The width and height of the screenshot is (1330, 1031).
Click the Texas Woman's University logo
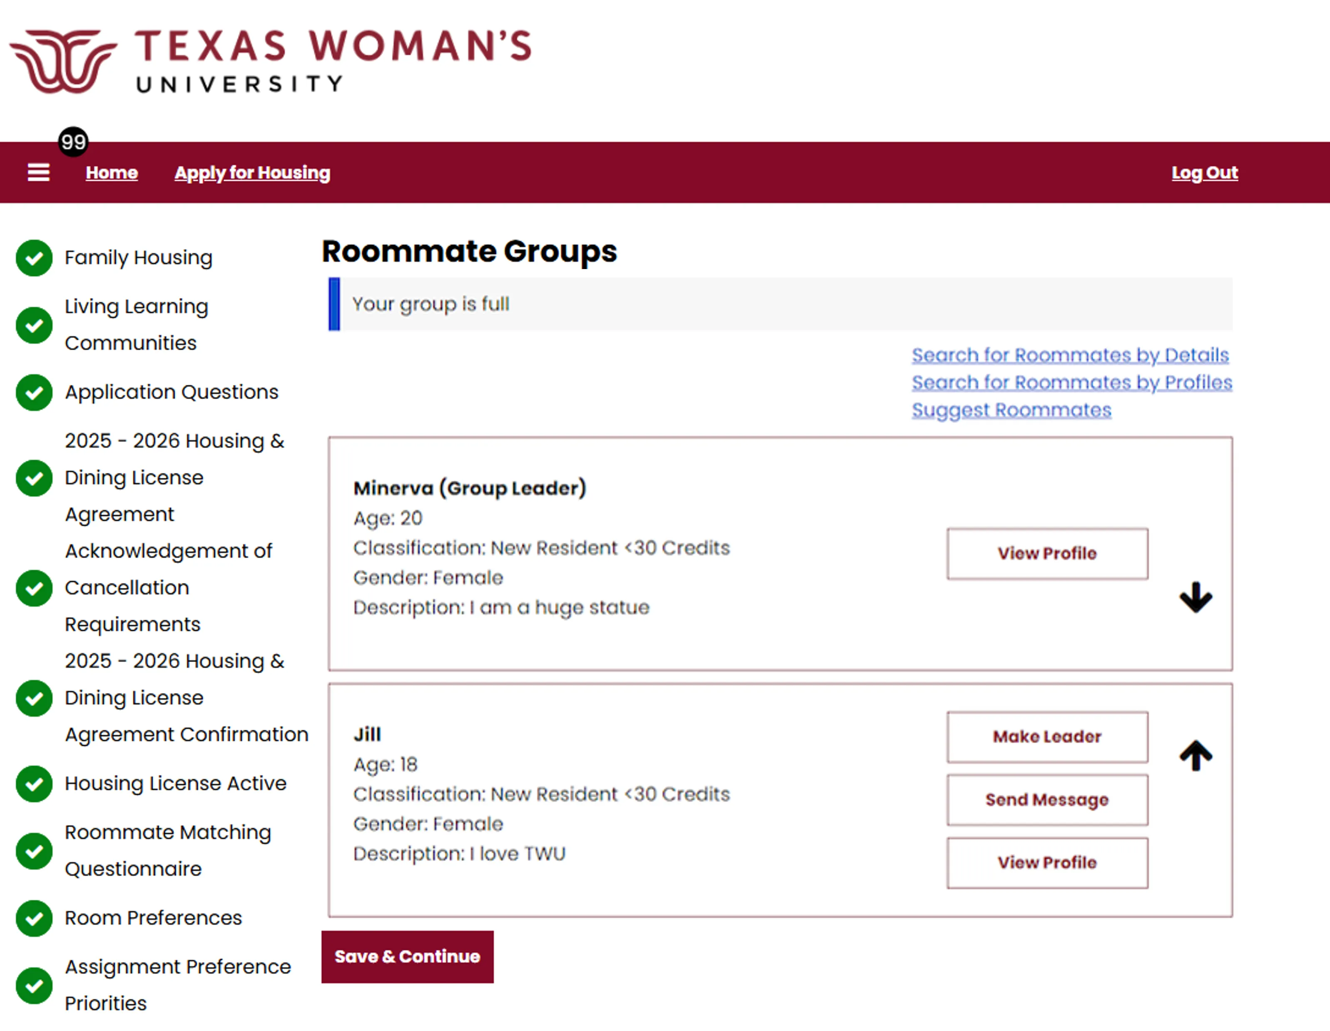point(270,62)
